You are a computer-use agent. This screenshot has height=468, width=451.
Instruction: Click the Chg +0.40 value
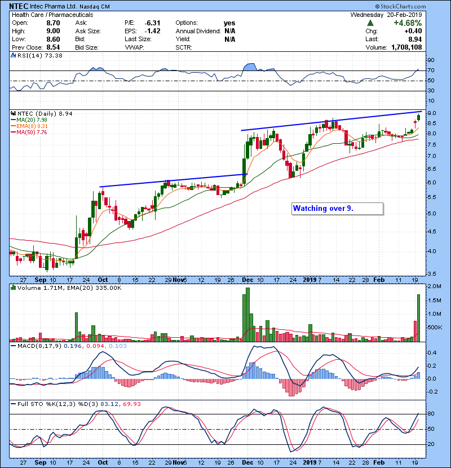coord(413,31)
